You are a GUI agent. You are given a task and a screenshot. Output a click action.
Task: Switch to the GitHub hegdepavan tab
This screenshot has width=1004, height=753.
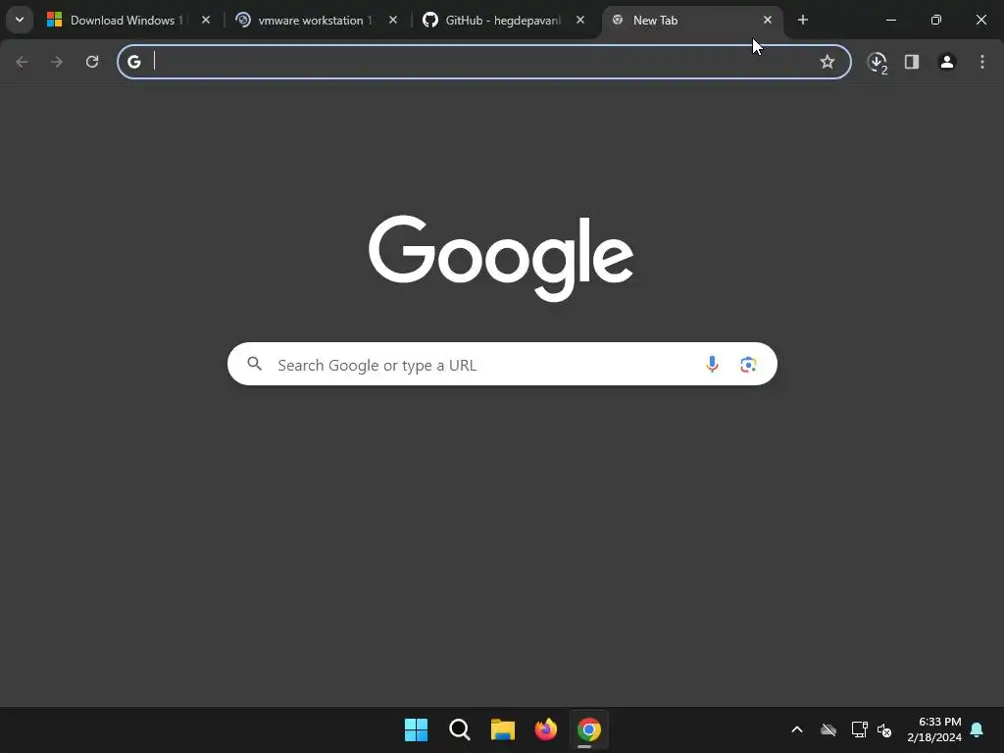503,21
